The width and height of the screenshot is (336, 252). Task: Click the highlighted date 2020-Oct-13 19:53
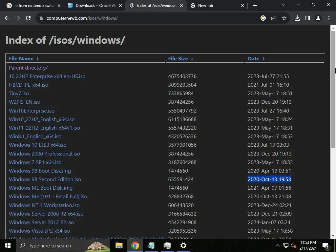pos(269,179)
